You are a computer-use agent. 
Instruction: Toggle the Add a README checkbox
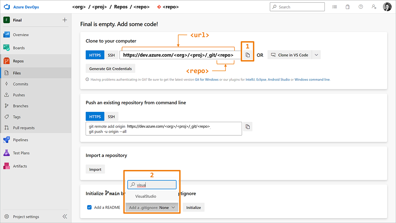(89, 208)
